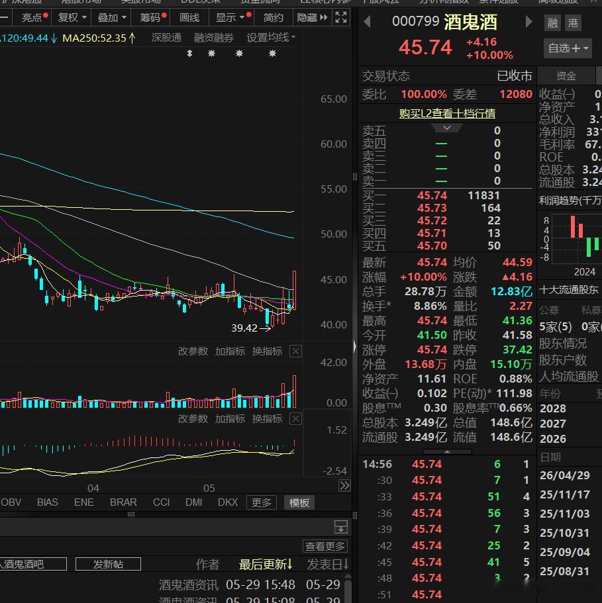This screenshot has width=602, height=603.
Task: Click the 作者 column header
Action: (x=208, y=564)
